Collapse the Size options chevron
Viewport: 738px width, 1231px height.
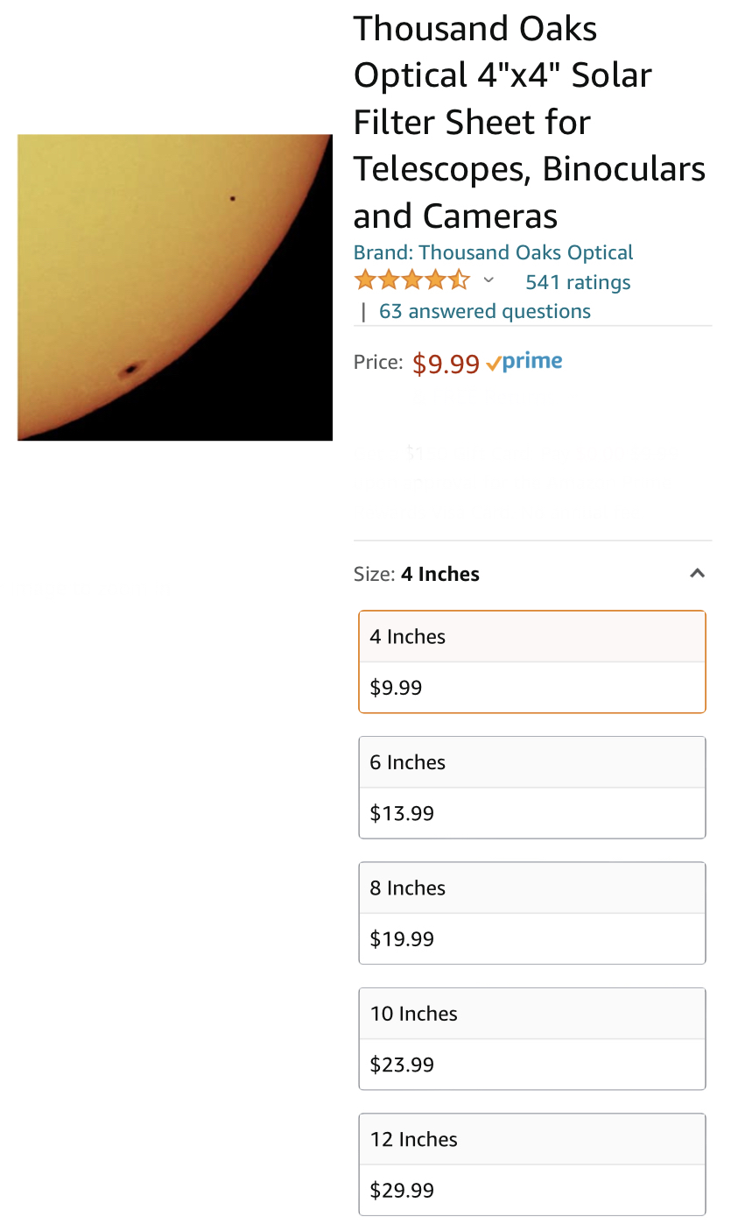click(x=697, y=574)
